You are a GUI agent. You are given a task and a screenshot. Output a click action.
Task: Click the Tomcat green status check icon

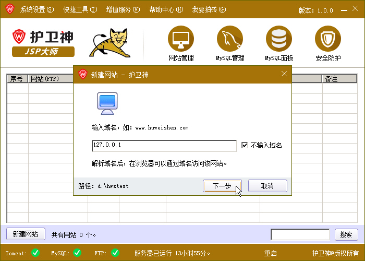pyautogui.click(x=35, y=253)
